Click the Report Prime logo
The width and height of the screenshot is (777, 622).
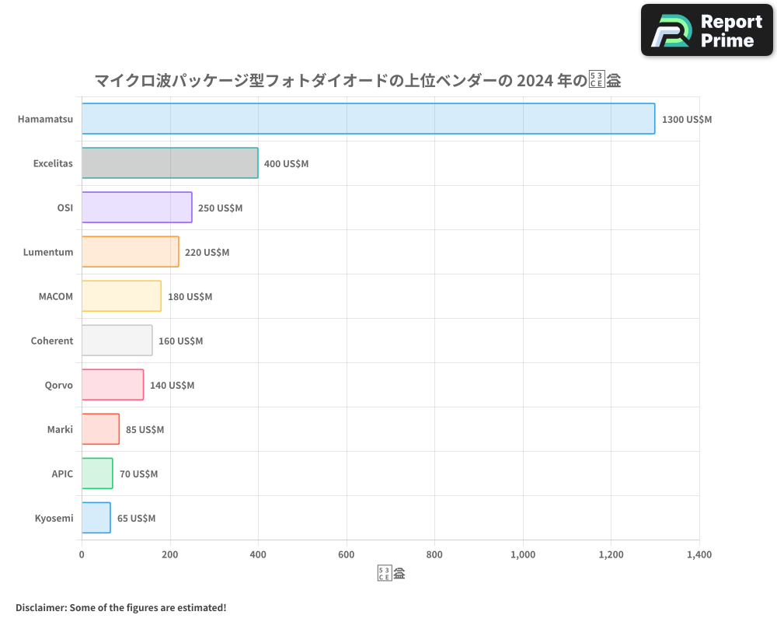[x=706, y=30]
